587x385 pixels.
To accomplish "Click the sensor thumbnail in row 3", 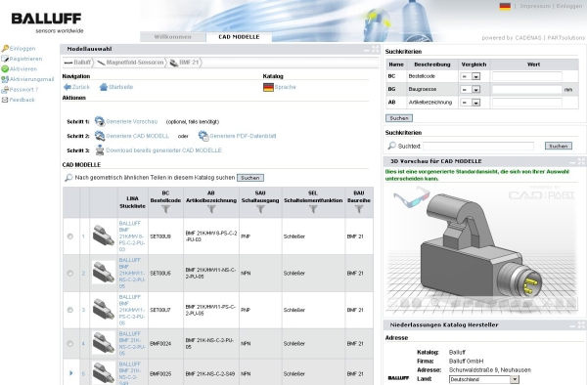I will [104, 309].
